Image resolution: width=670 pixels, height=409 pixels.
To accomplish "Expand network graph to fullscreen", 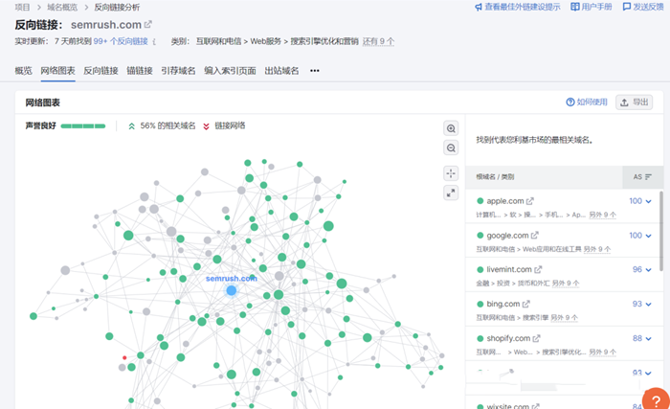I will coord(451,193).
